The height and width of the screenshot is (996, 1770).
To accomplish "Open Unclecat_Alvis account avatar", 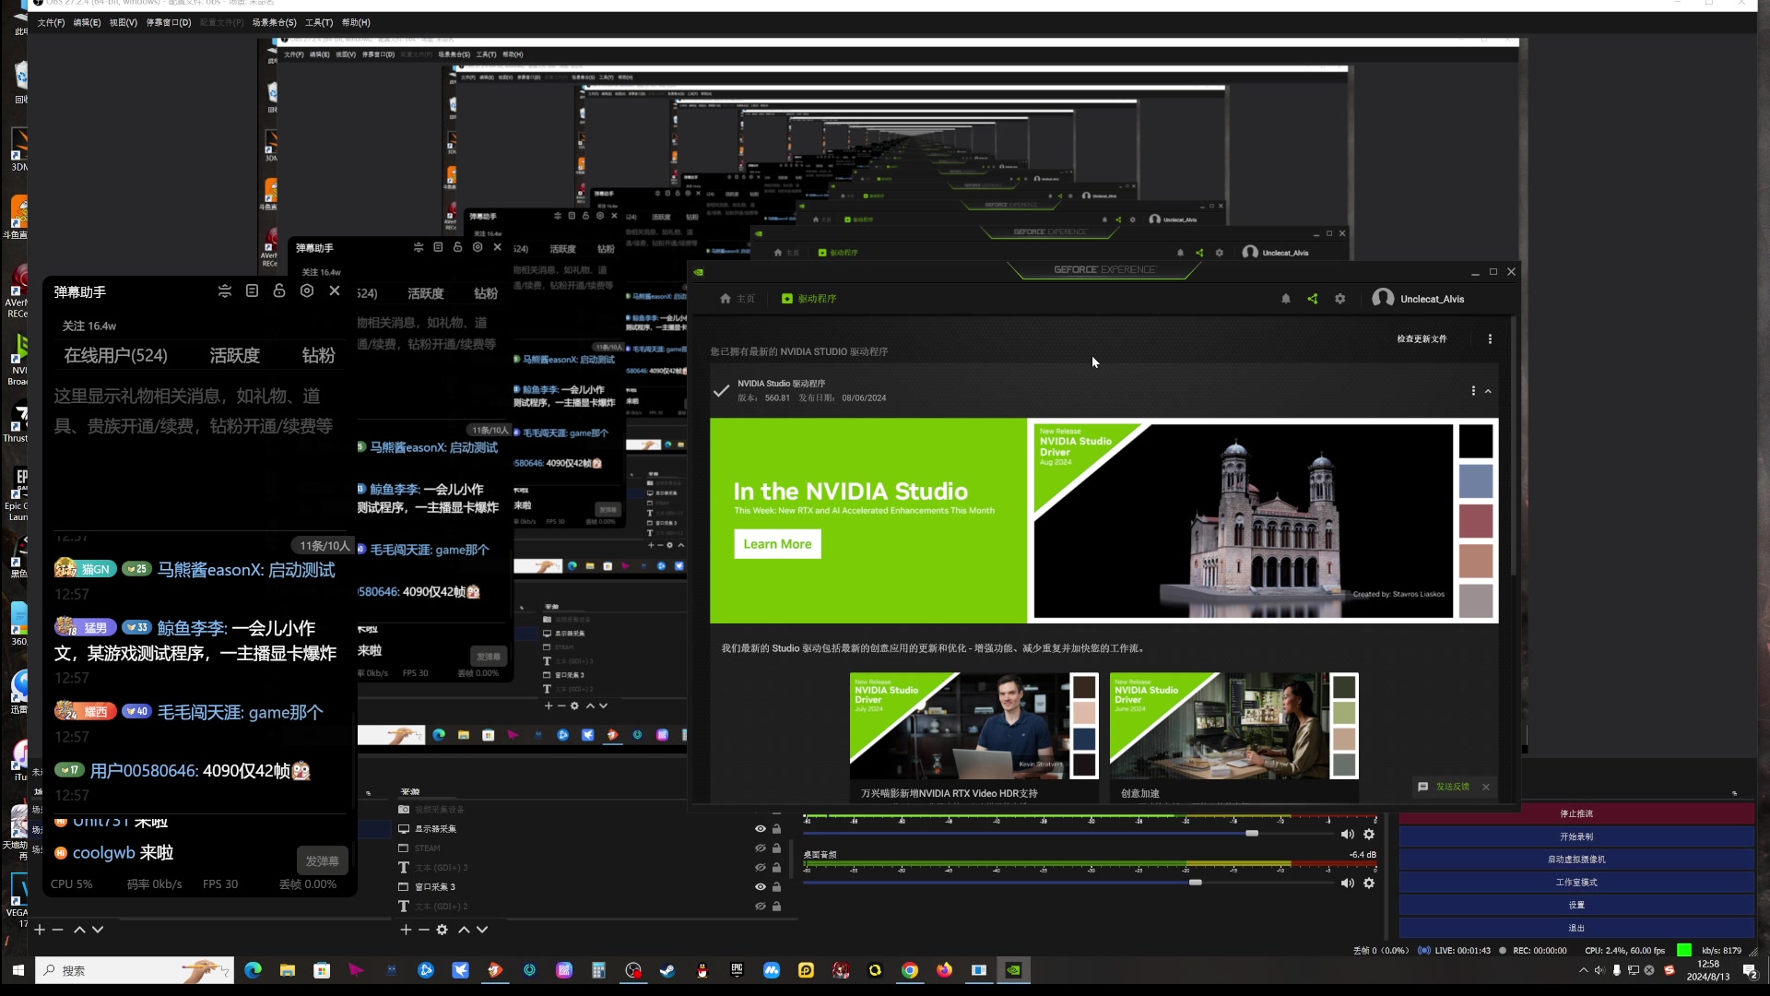I will click(x=1383, y=298).
